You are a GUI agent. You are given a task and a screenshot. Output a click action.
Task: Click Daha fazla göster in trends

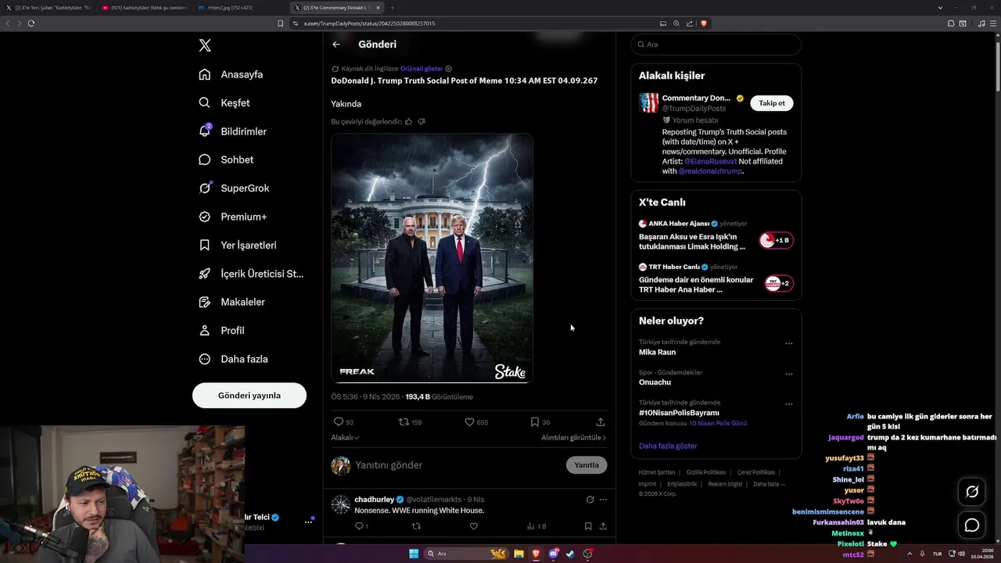click(668, 446)
